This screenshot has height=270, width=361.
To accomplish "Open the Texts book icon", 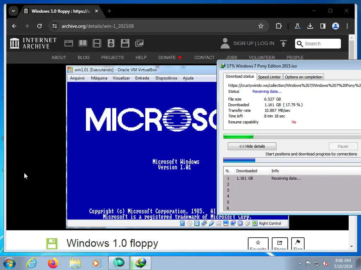I will 83,43.
